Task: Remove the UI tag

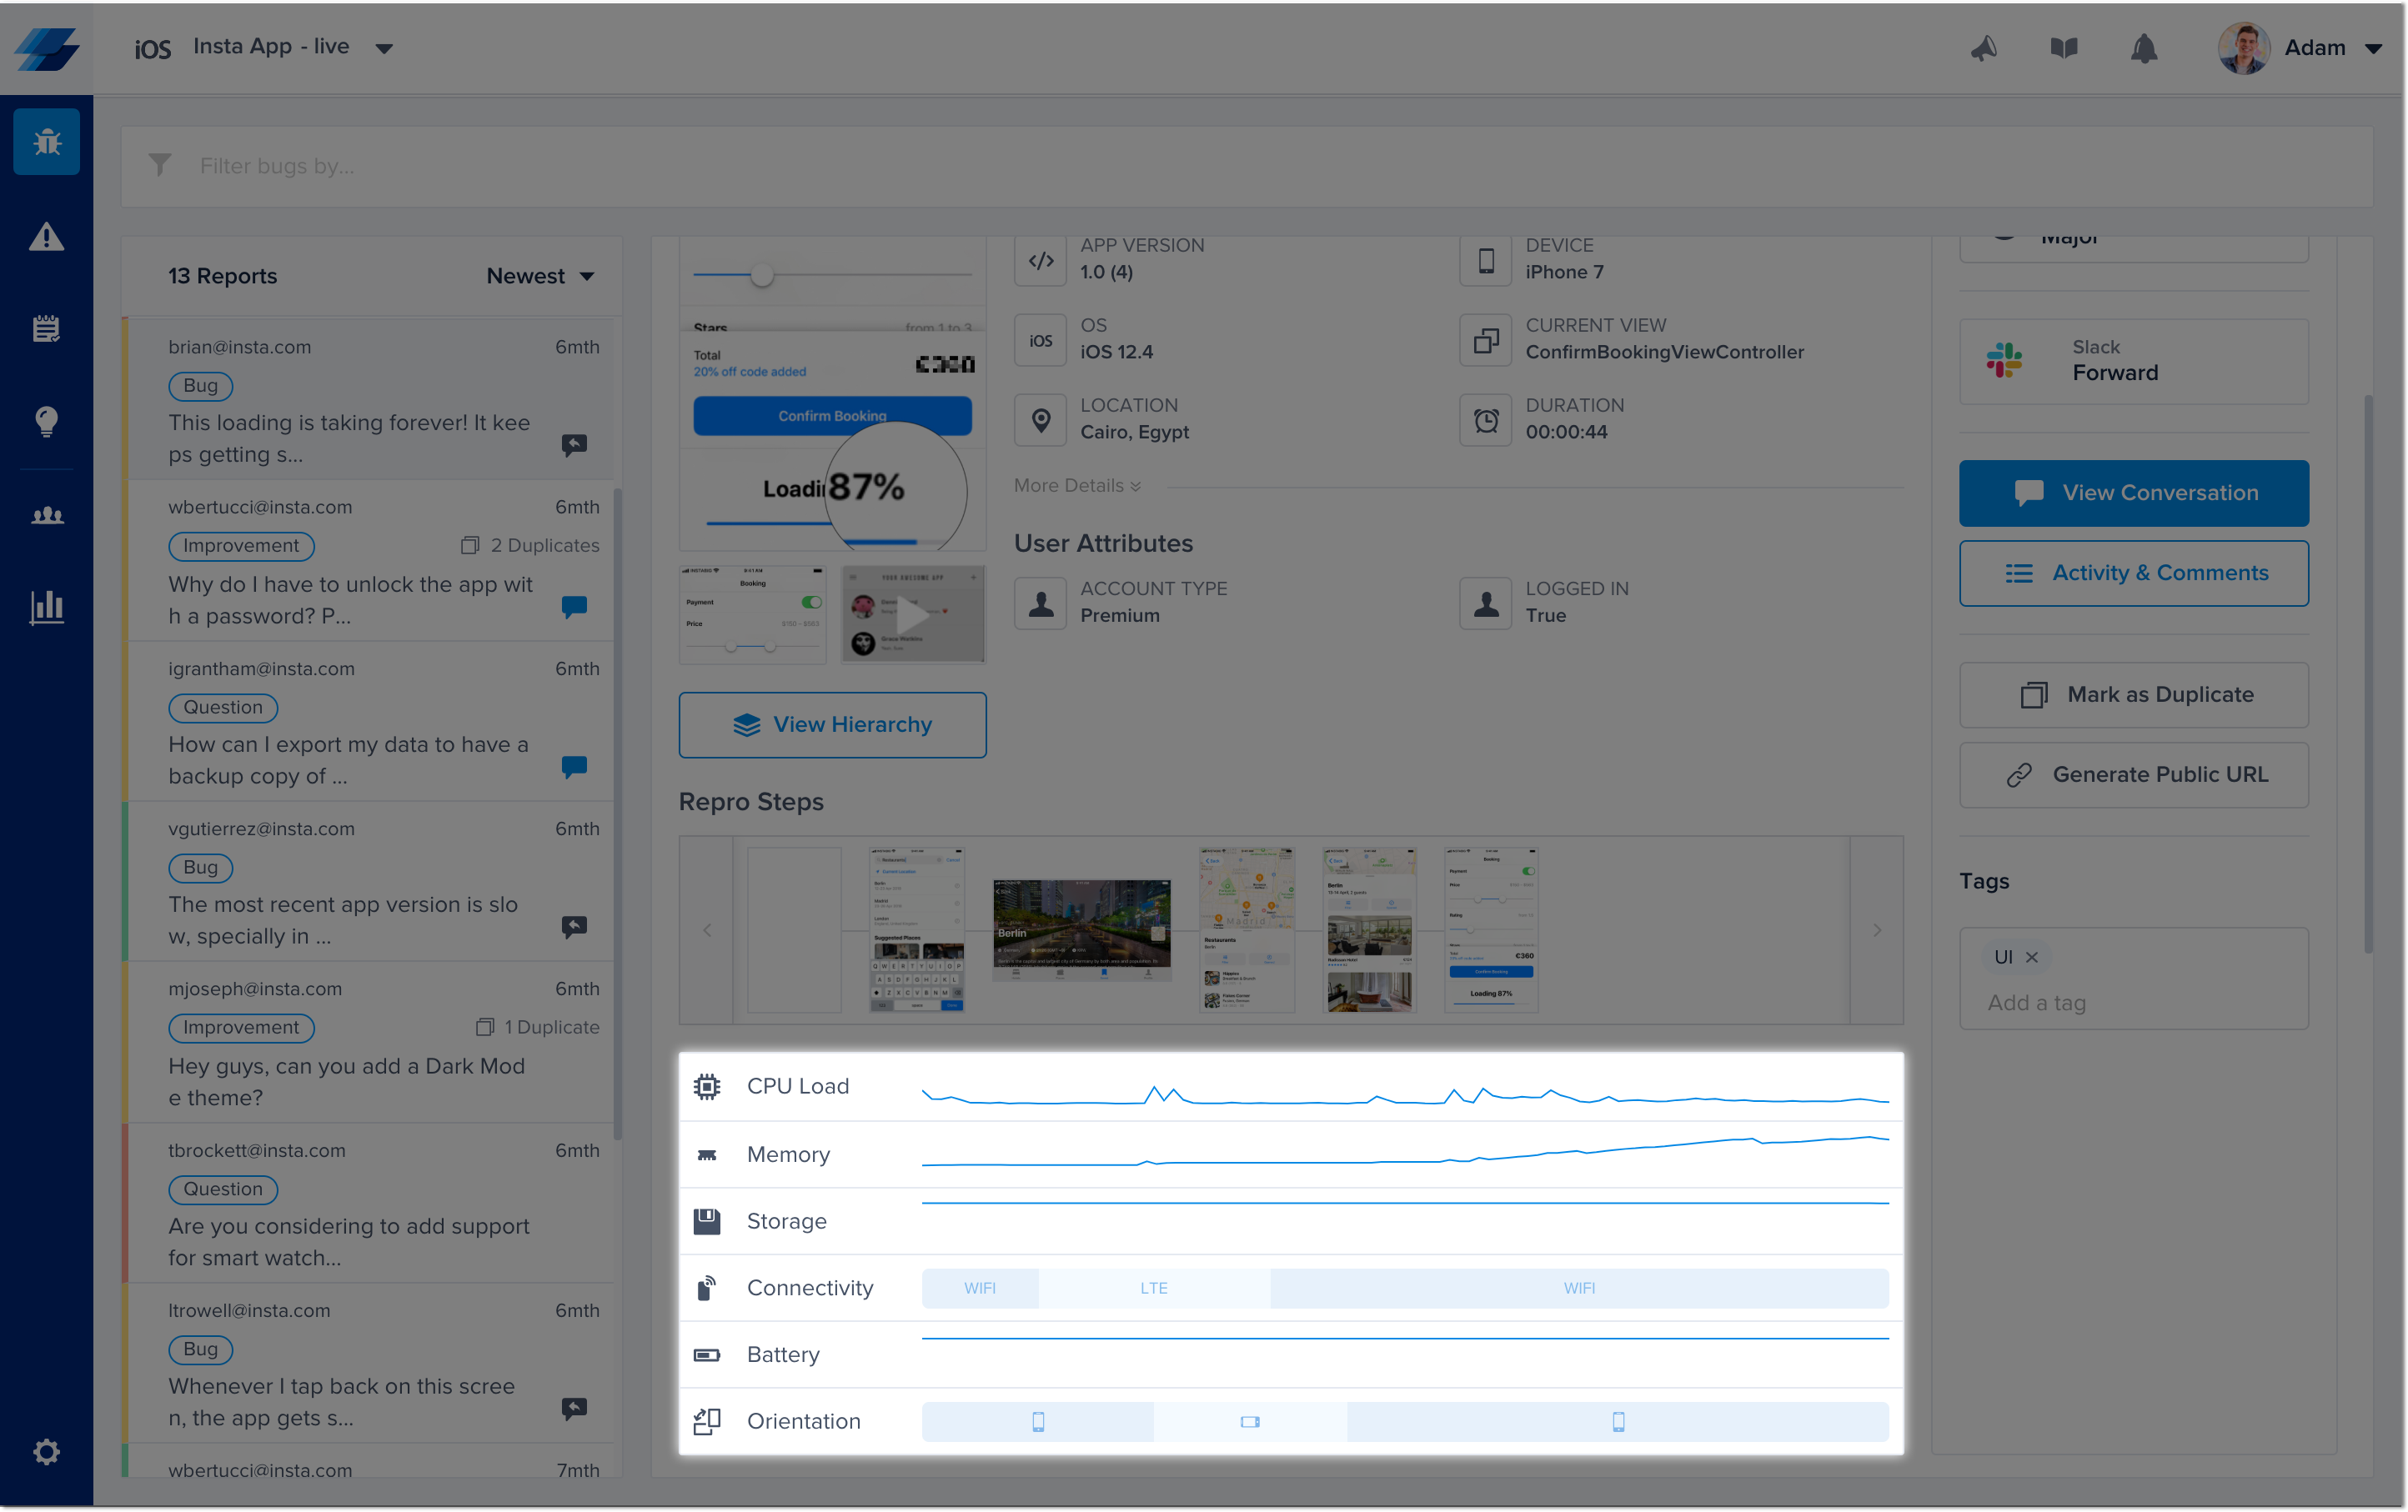Action: pyautogui.click(x=2031, y=958)
